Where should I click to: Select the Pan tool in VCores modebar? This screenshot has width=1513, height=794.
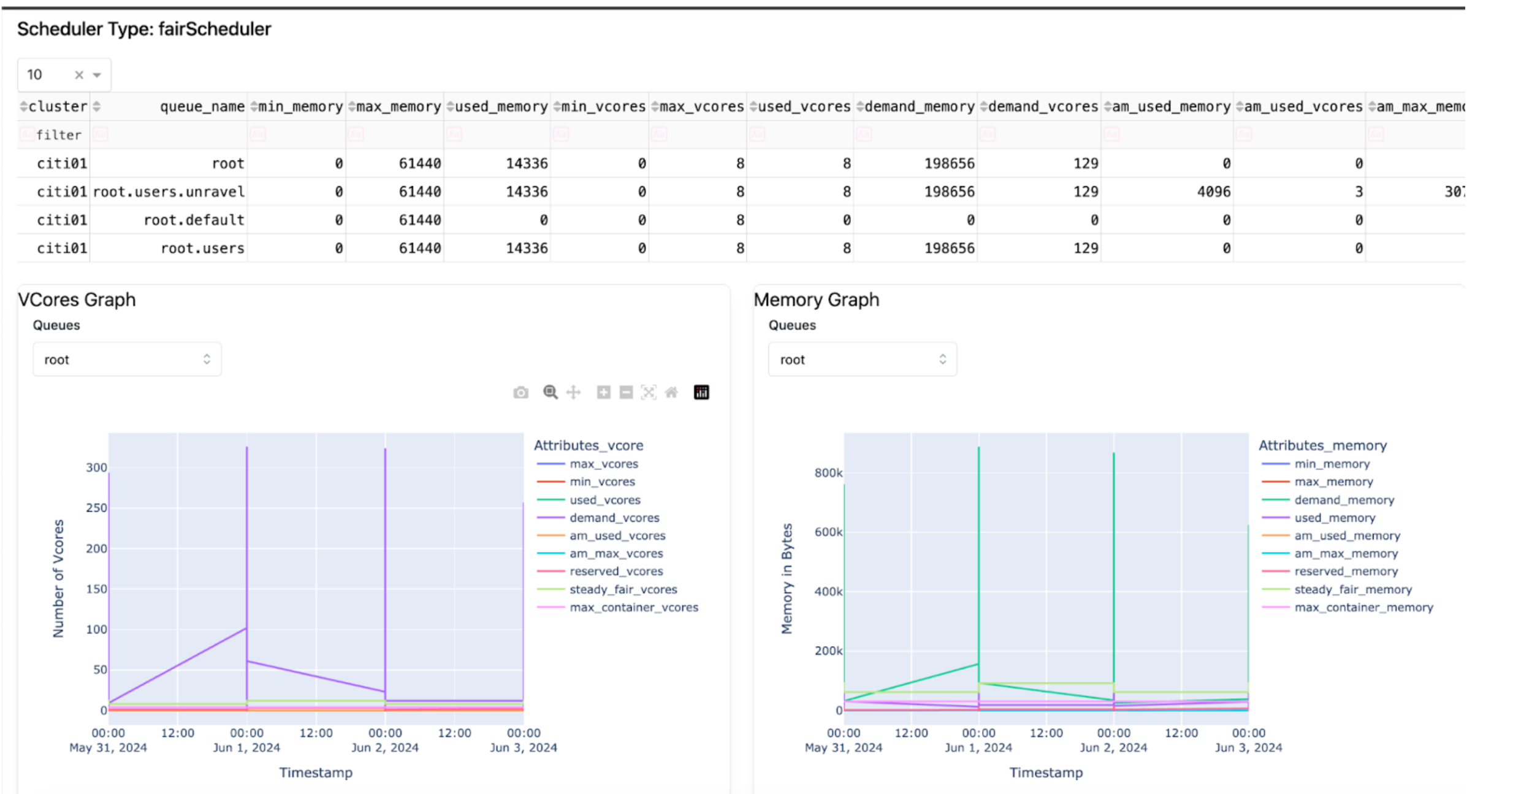(573, 392)
